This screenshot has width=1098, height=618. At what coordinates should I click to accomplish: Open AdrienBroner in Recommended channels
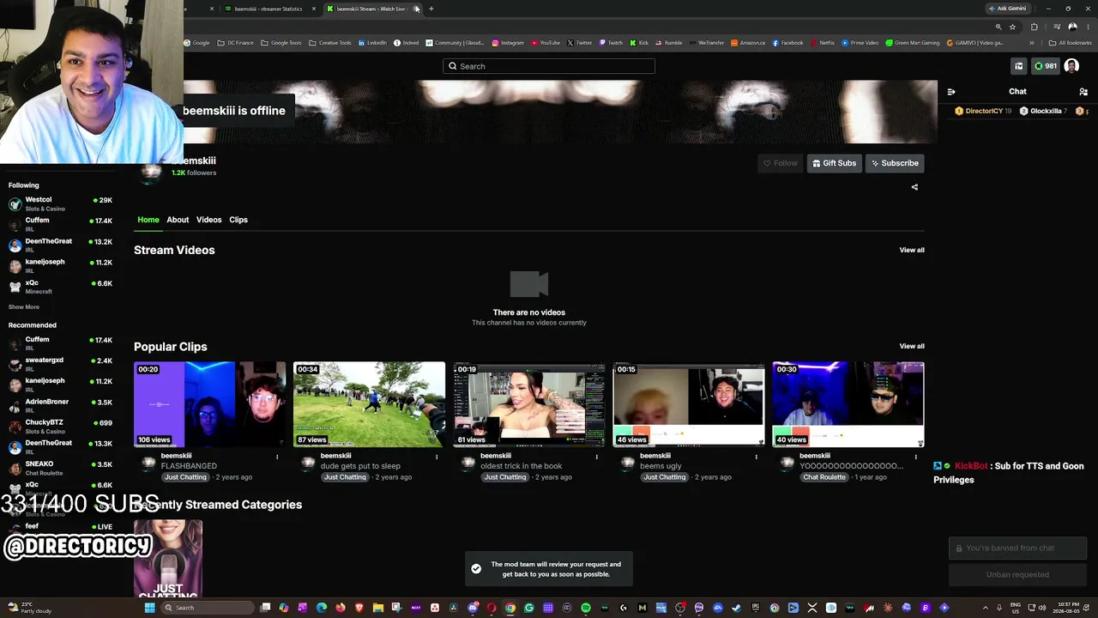point(60,406)
